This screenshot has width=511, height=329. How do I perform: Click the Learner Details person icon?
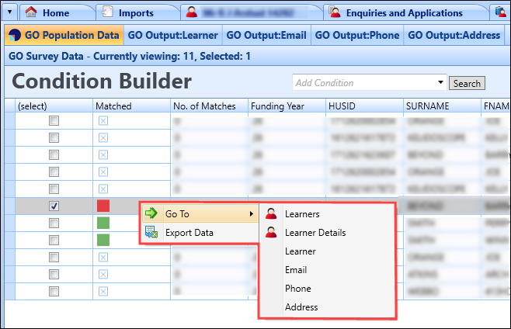271,232
